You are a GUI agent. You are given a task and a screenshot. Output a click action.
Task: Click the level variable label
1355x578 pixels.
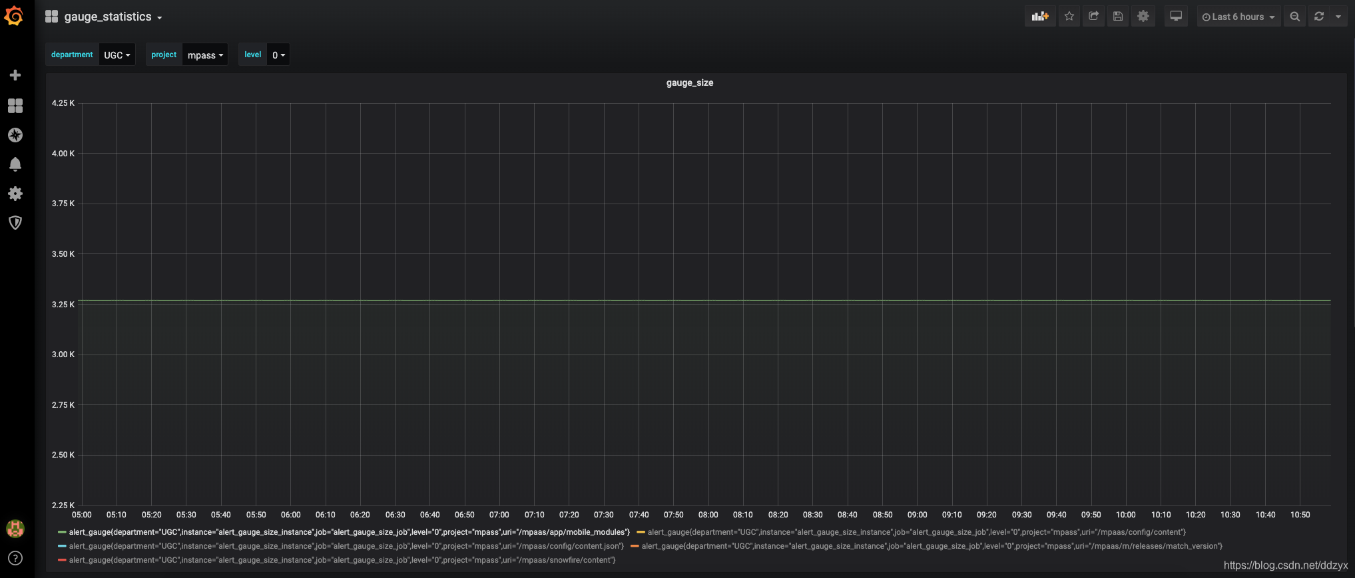[x=252, y=55]
